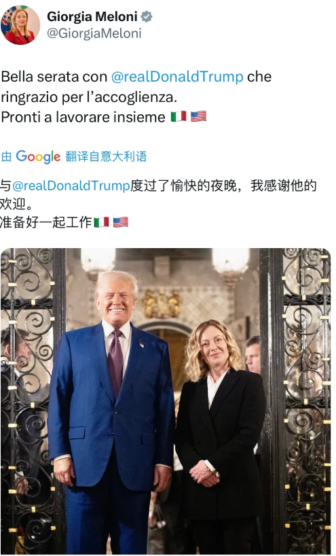
Task: Open the attached photo of two people
Action: pos(166,401)
